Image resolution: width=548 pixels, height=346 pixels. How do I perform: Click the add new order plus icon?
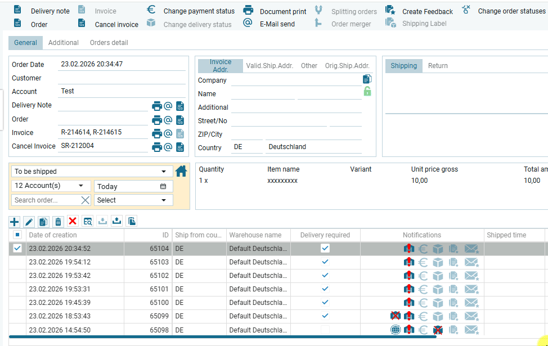click(x=15, y=222)
